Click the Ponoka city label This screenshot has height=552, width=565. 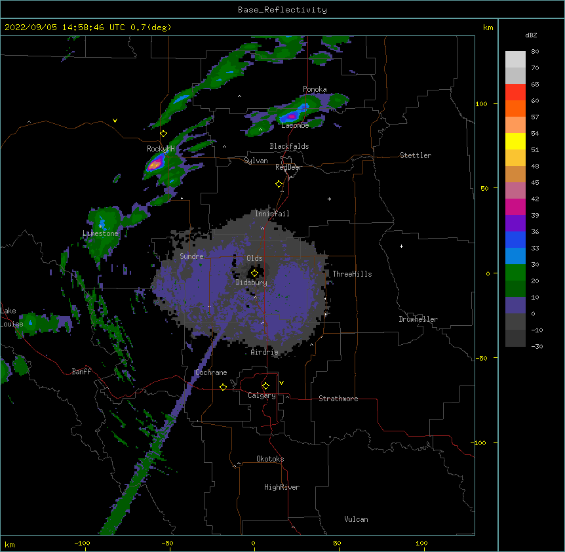pyautogui.click(x=315, y=89)
